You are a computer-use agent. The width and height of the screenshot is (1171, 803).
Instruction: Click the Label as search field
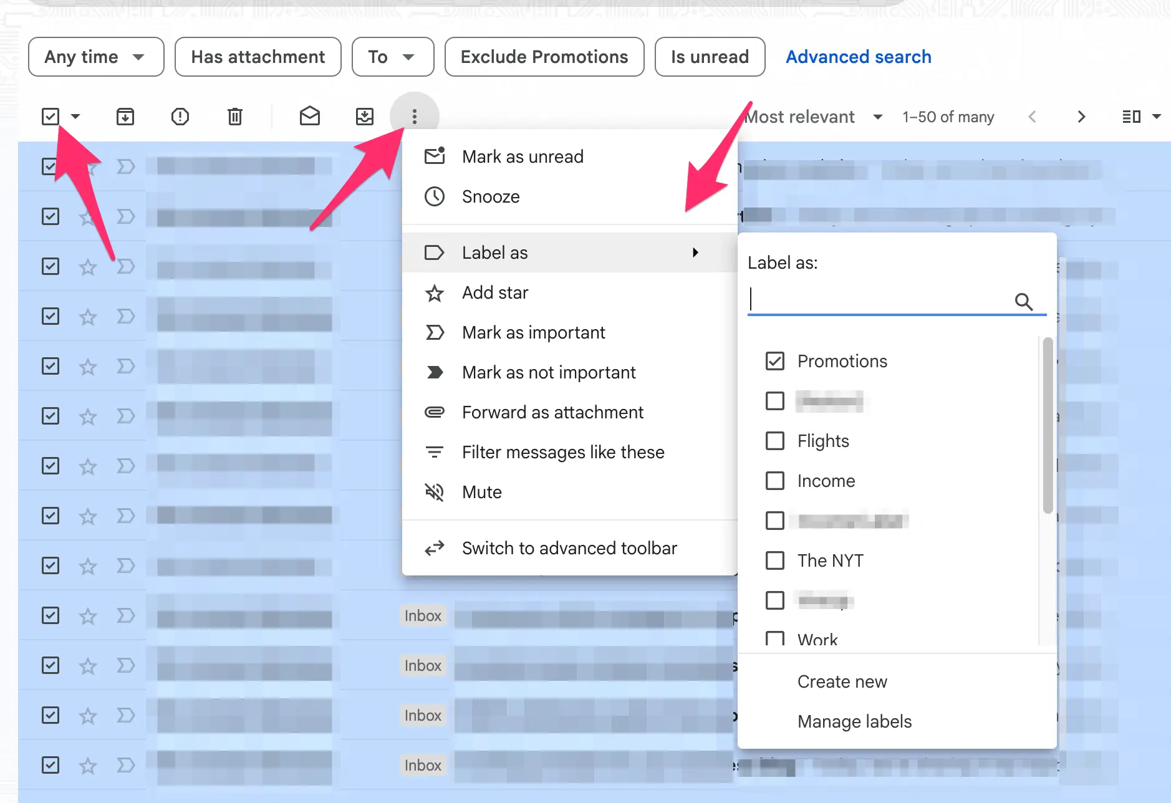tap(873, 299)
